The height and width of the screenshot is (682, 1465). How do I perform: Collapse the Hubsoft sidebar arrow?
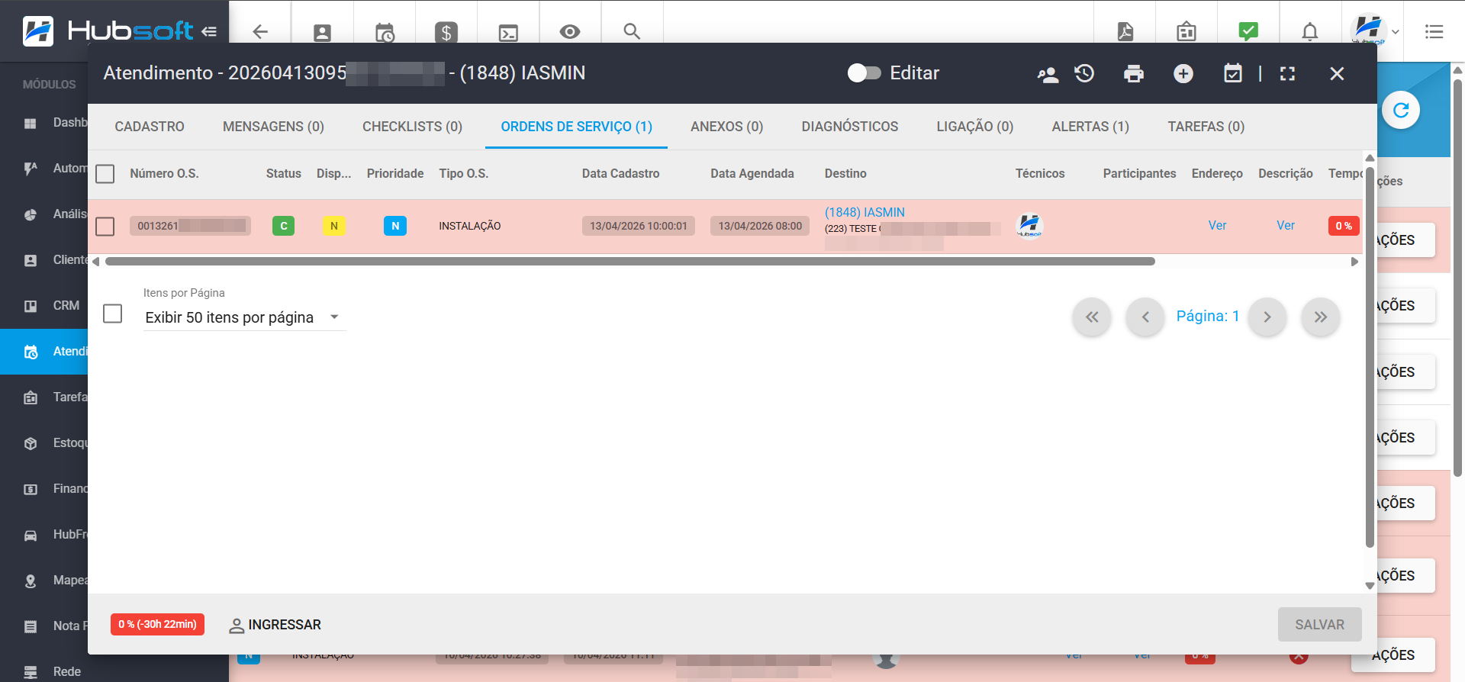tap(209, 31)
